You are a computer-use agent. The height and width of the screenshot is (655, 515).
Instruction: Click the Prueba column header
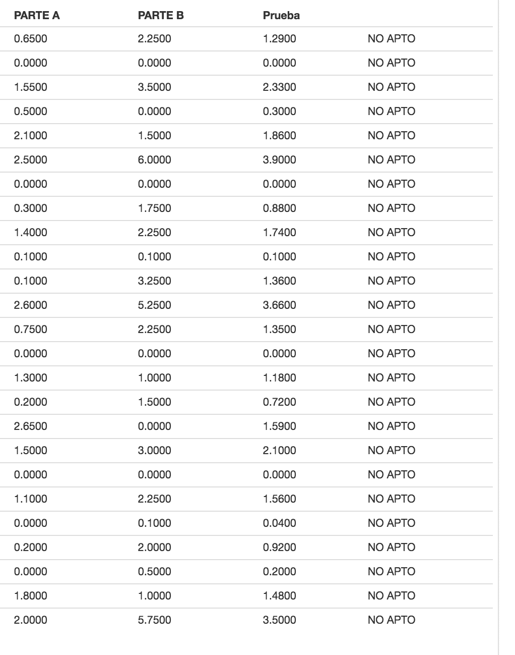coord(281,15)
